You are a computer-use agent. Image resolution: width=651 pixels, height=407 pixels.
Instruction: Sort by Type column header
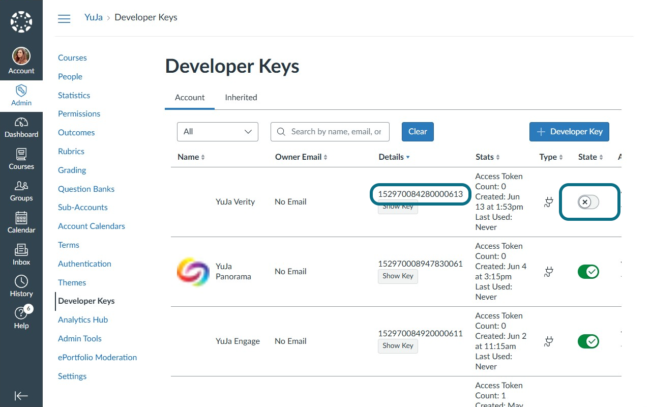pyautogui.click(x=551, y=157)
